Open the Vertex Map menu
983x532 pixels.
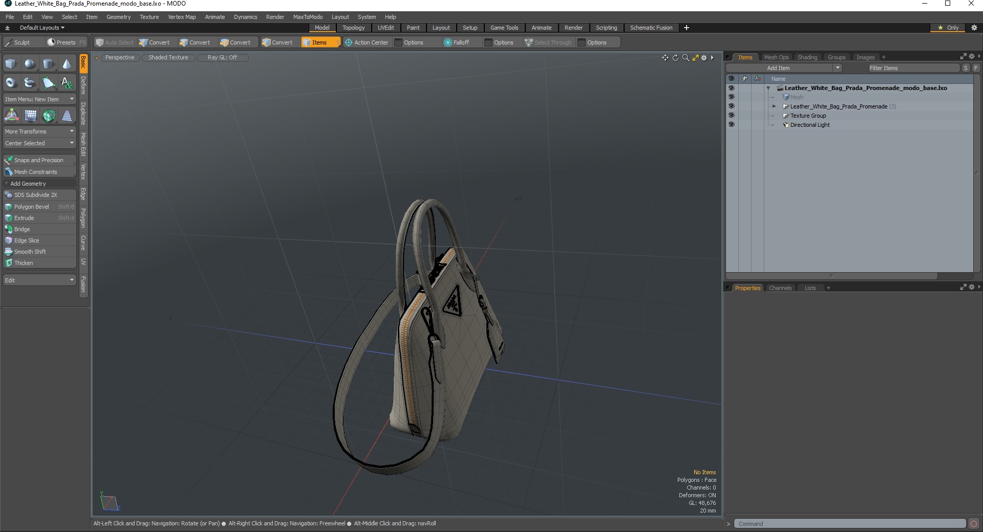(x=182, y=17)
